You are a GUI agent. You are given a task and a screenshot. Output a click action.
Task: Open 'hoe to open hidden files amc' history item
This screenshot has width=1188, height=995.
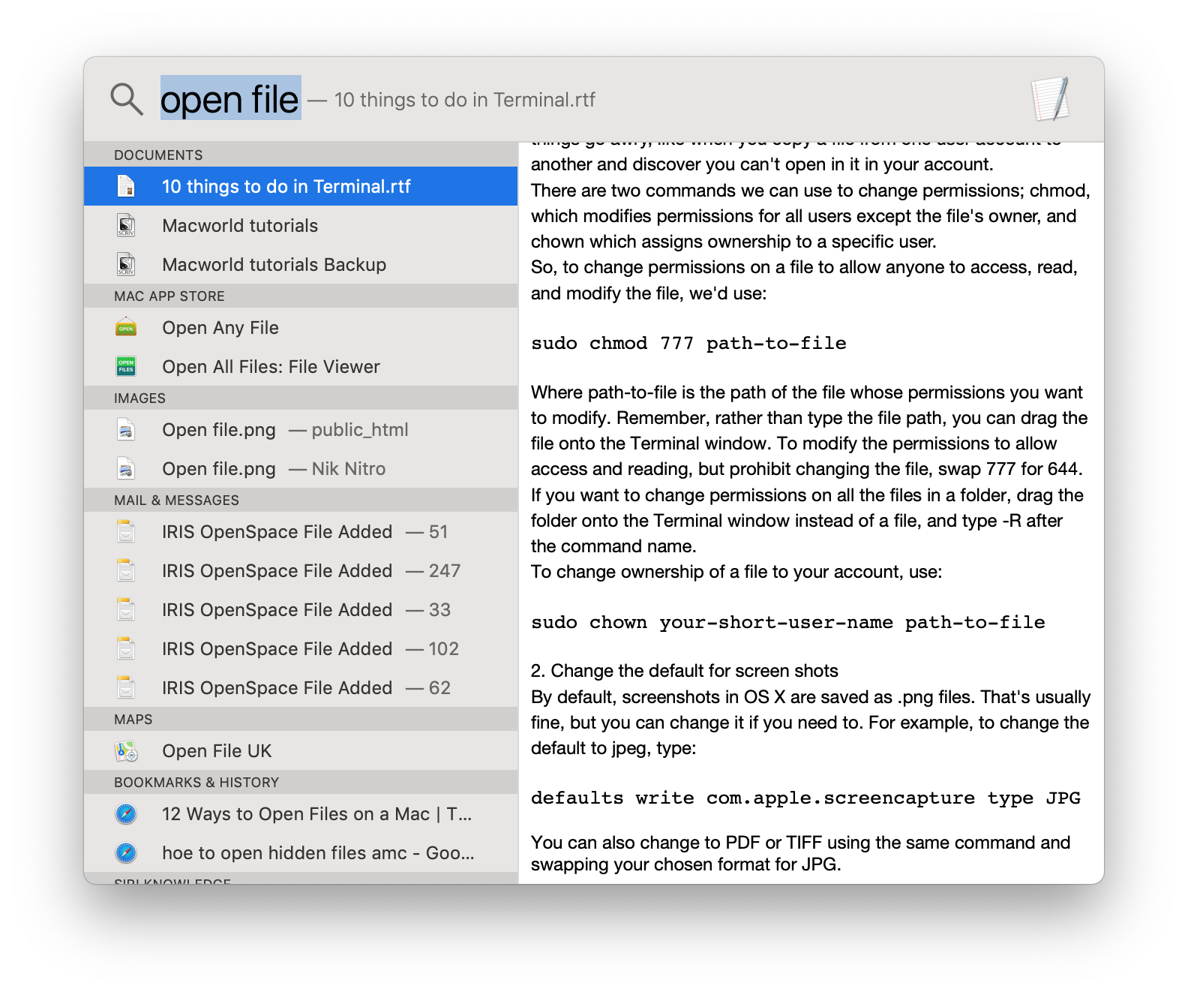301,852
